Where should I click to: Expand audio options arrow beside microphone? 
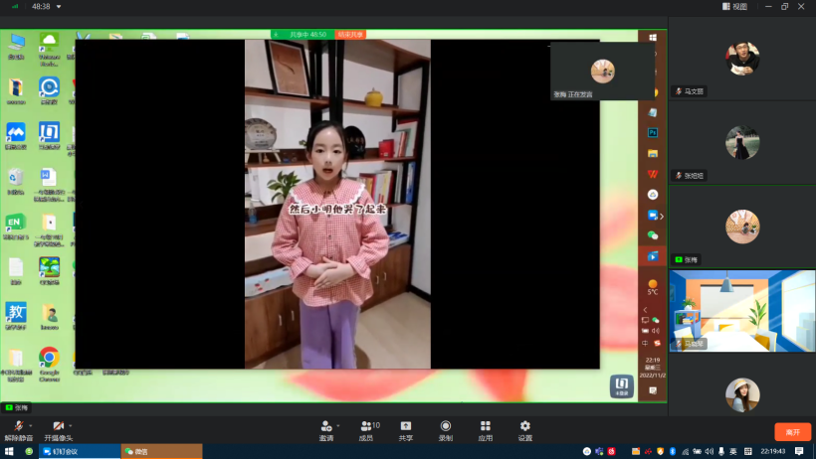[x=30, y=424]
